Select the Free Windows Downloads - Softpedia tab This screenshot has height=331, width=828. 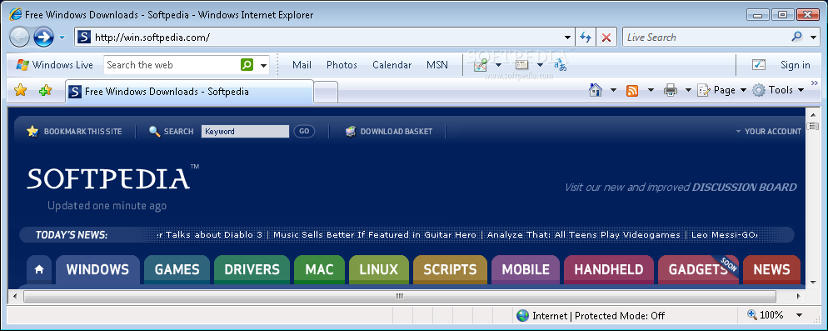pyautogui.click(x=190, y=92)
